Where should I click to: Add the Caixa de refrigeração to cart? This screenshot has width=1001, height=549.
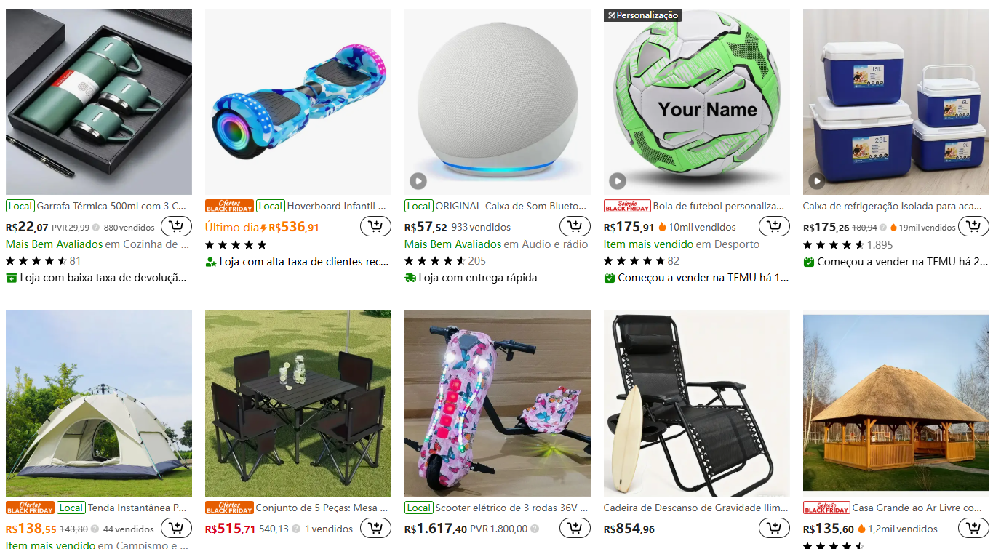tap(973, 227)
